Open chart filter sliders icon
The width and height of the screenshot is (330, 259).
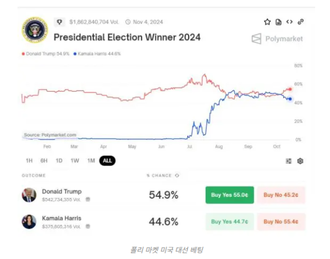pos(289,161)
